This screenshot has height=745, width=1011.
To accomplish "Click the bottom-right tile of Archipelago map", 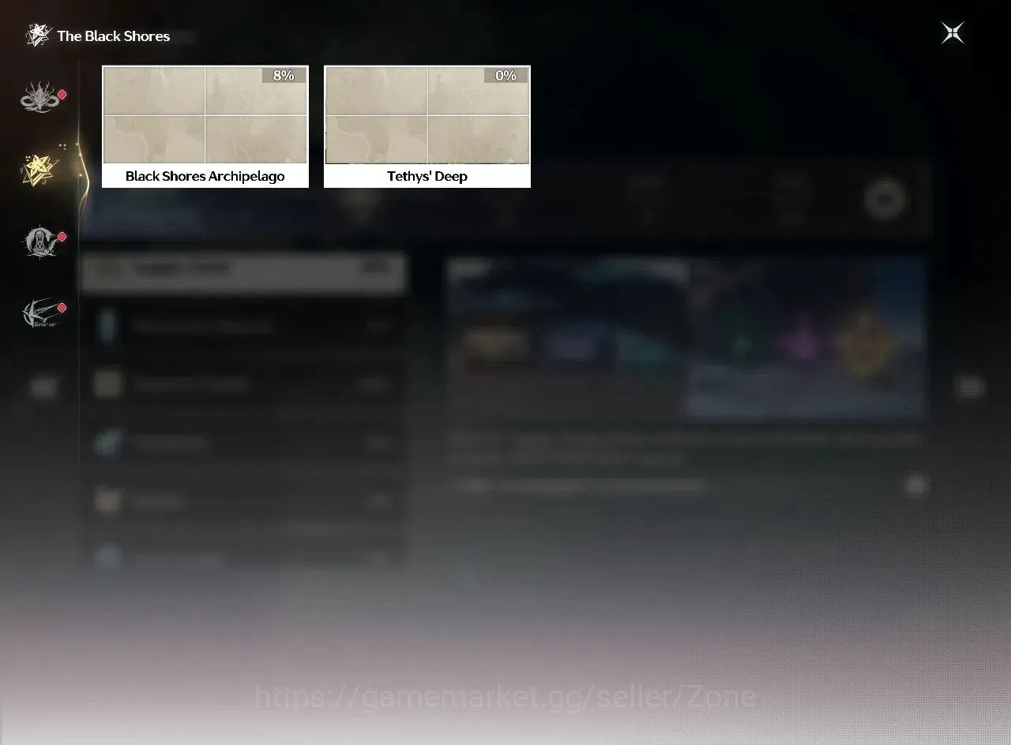I will point(257,140).
